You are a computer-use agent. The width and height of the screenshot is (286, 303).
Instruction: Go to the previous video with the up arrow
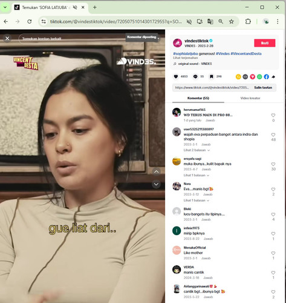[156, 172]
